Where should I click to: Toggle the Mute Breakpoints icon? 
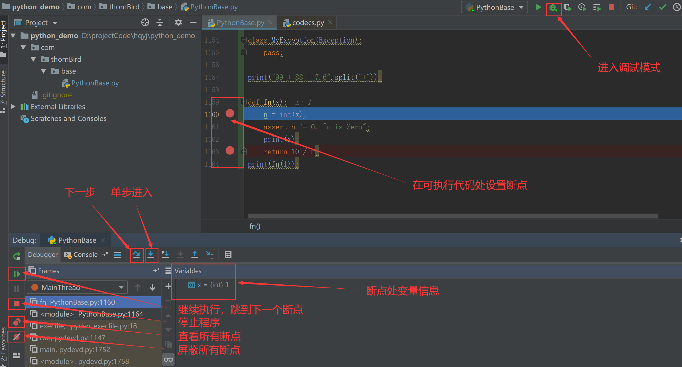16,337
